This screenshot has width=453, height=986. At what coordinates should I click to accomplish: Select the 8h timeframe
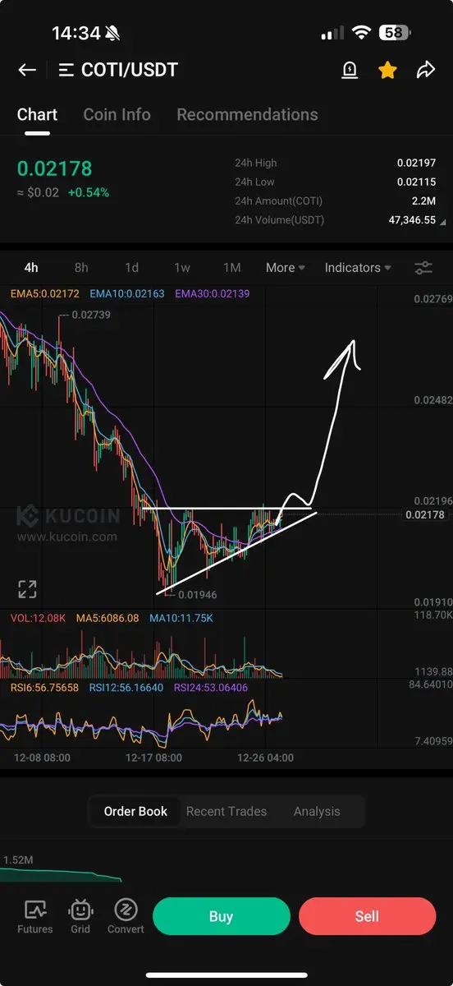point(81,268)
